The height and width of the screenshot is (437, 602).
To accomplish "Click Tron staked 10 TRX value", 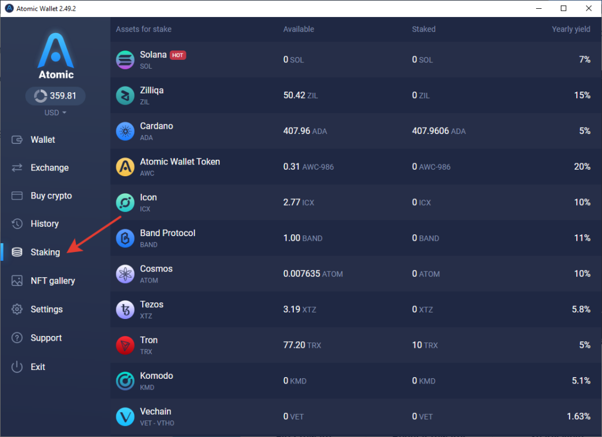I will 425,345.
